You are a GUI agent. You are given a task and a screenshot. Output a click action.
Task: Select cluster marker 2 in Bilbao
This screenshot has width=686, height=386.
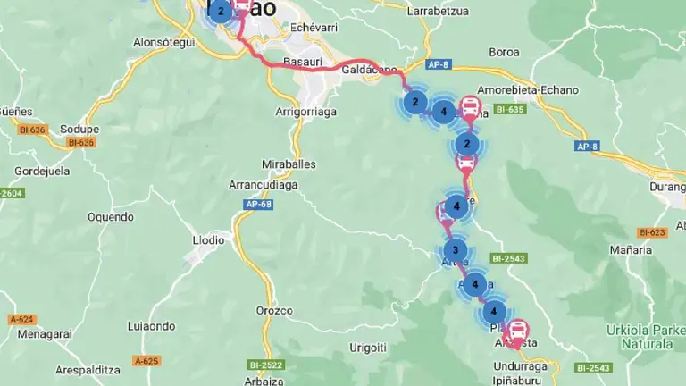point(221,12)
